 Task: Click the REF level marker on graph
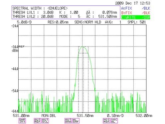click(x=21, y=47)
